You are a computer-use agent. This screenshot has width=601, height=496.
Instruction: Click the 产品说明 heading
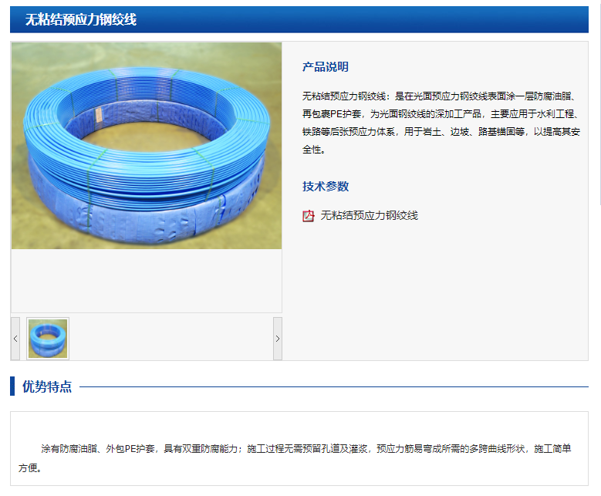[325, 67]
